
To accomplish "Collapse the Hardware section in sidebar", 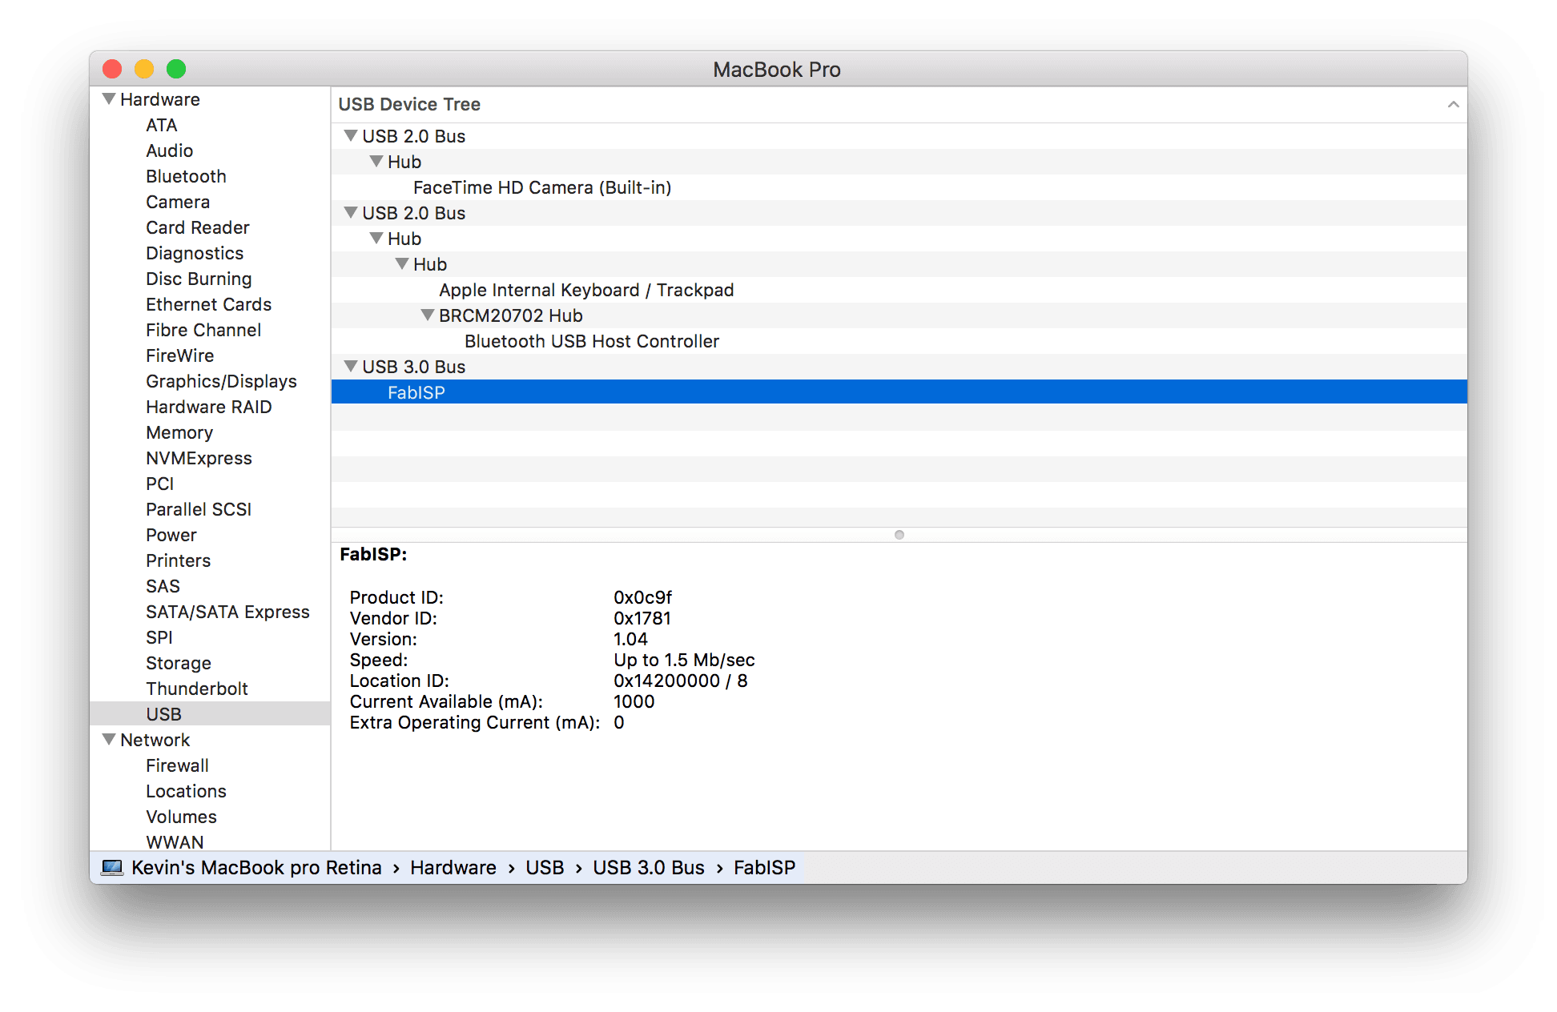I will (x=109, y=98).
